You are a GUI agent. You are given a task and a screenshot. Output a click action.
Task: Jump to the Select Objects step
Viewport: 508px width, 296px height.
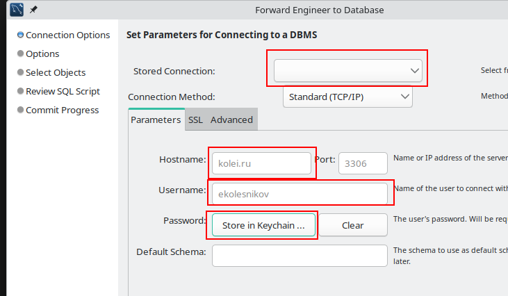(55, 72)
